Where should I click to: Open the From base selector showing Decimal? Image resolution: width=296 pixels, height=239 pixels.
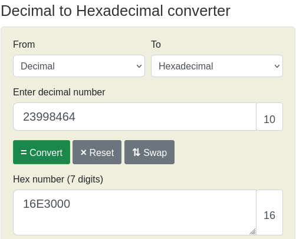click(79, 66)
